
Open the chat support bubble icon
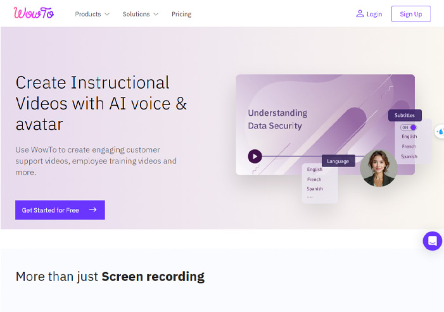(x=433, y=241)
